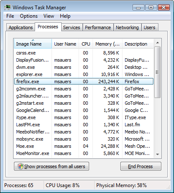Select the DisplayFusion process row
The image size is (174, 193).
point(84,60)
